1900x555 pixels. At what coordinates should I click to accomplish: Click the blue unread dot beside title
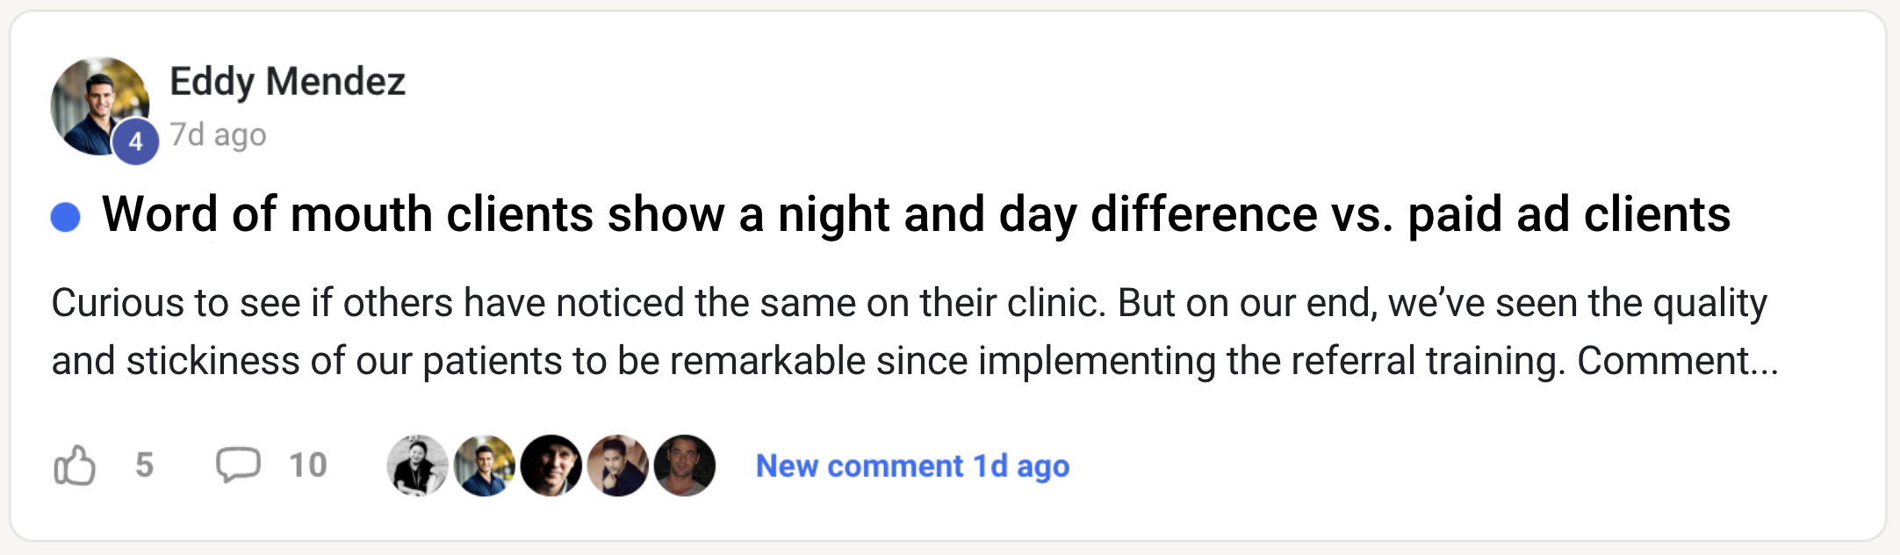coord(66,216)
